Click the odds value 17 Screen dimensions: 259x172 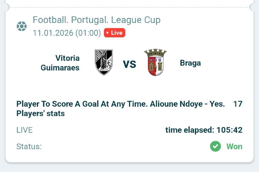click(238, 104)
